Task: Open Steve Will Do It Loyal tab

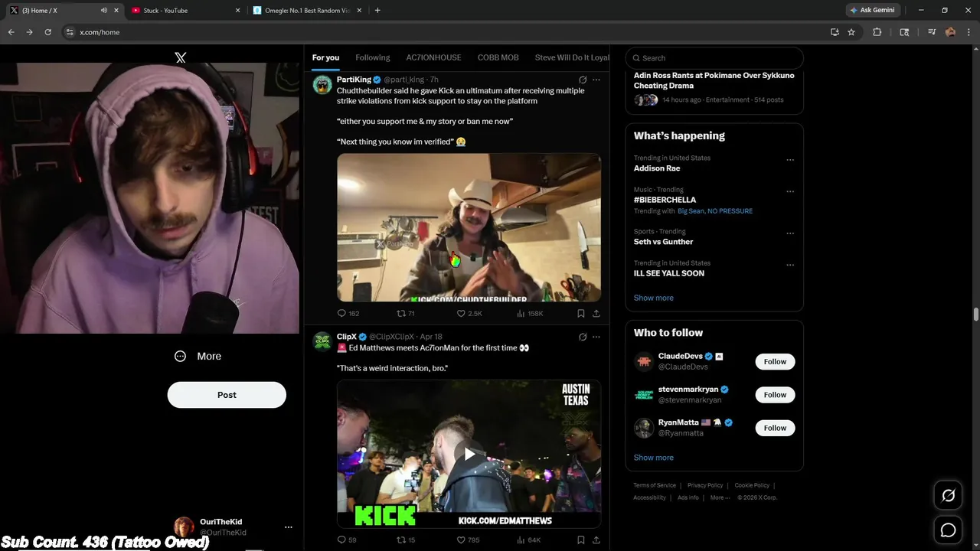Action: pyautogui.click(x=572, y=57)
